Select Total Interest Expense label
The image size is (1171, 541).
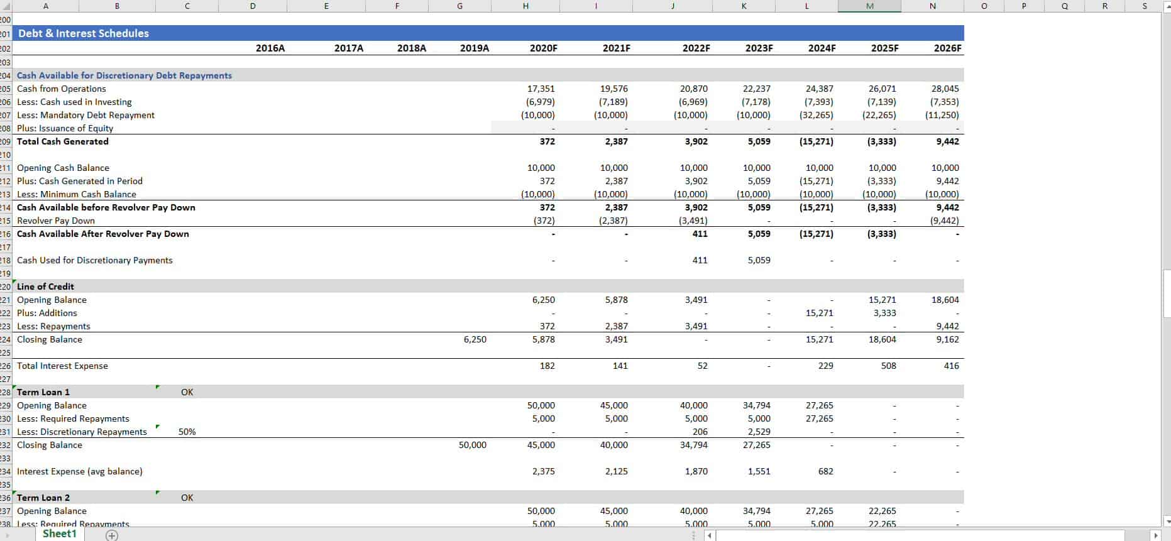[x=62, y=366]
